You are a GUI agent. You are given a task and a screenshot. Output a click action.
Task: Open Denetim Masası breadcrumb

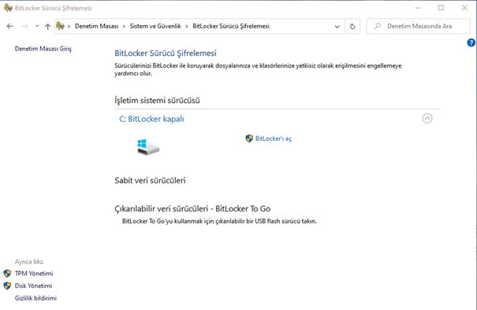(x=96, y=27)
